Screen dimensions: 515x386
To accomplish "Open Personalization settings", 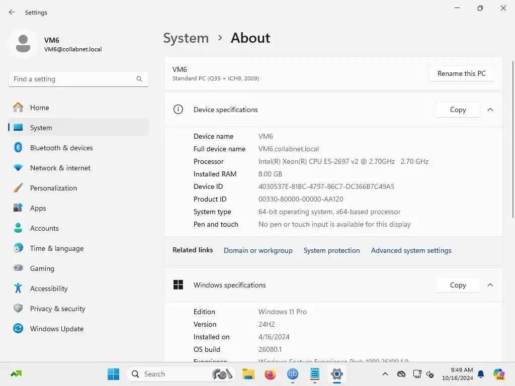I will click(x=78, y=188).
